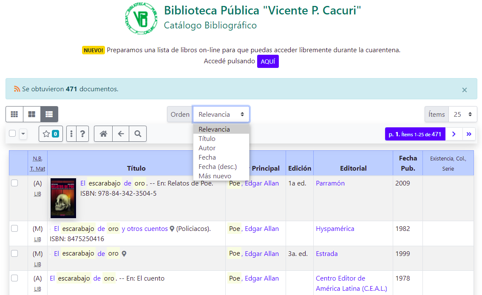Open the search magnifier icon
The image size is (482, 295).
point(138,134)
